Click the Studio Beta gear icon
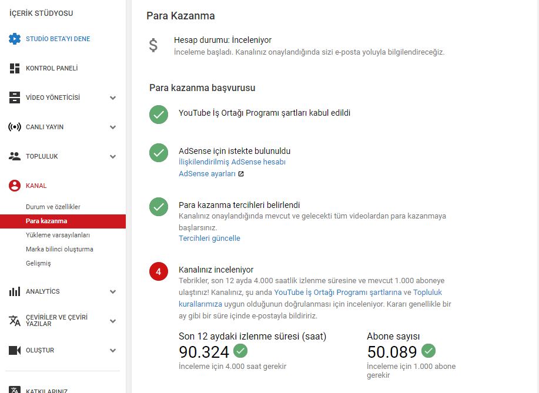The height and width of the screenshot is (393, 539). [15, 39]
